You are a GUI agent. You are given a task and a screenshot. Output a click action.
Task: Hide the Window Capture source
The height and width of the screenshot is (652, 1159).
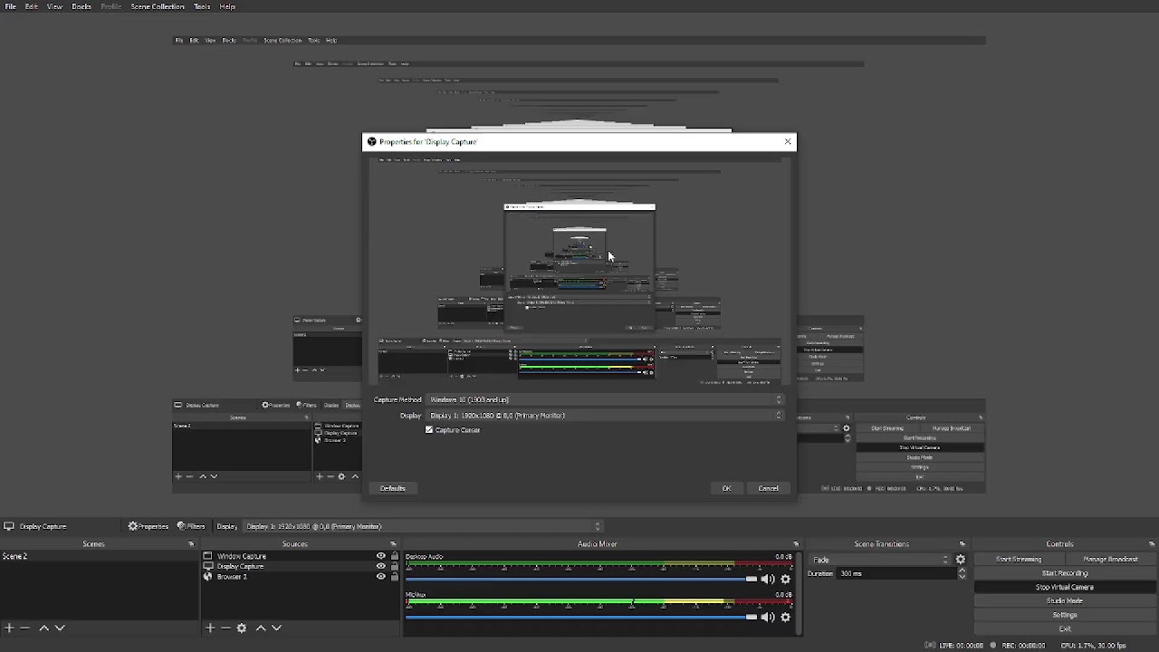[381, 556]
